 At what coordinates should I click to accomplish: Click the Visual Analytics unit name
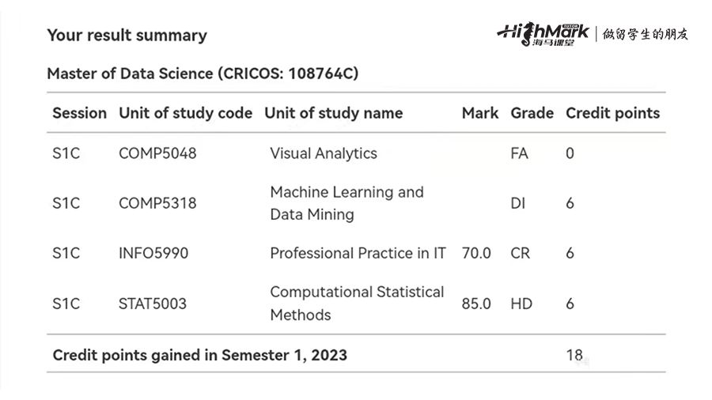[324, 153]
